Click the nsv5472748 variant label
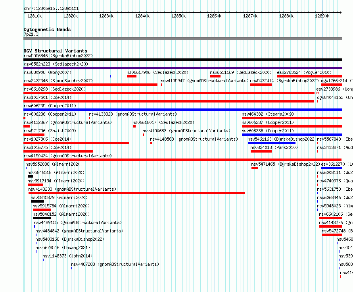This screenshot has width=353, height=292. (x=334, y=231)
